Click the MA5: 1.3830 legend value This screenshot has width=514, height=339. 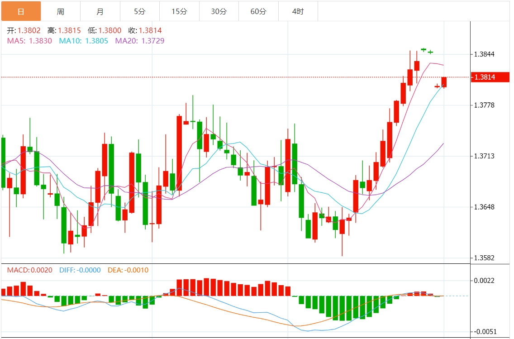coord(29,41)
